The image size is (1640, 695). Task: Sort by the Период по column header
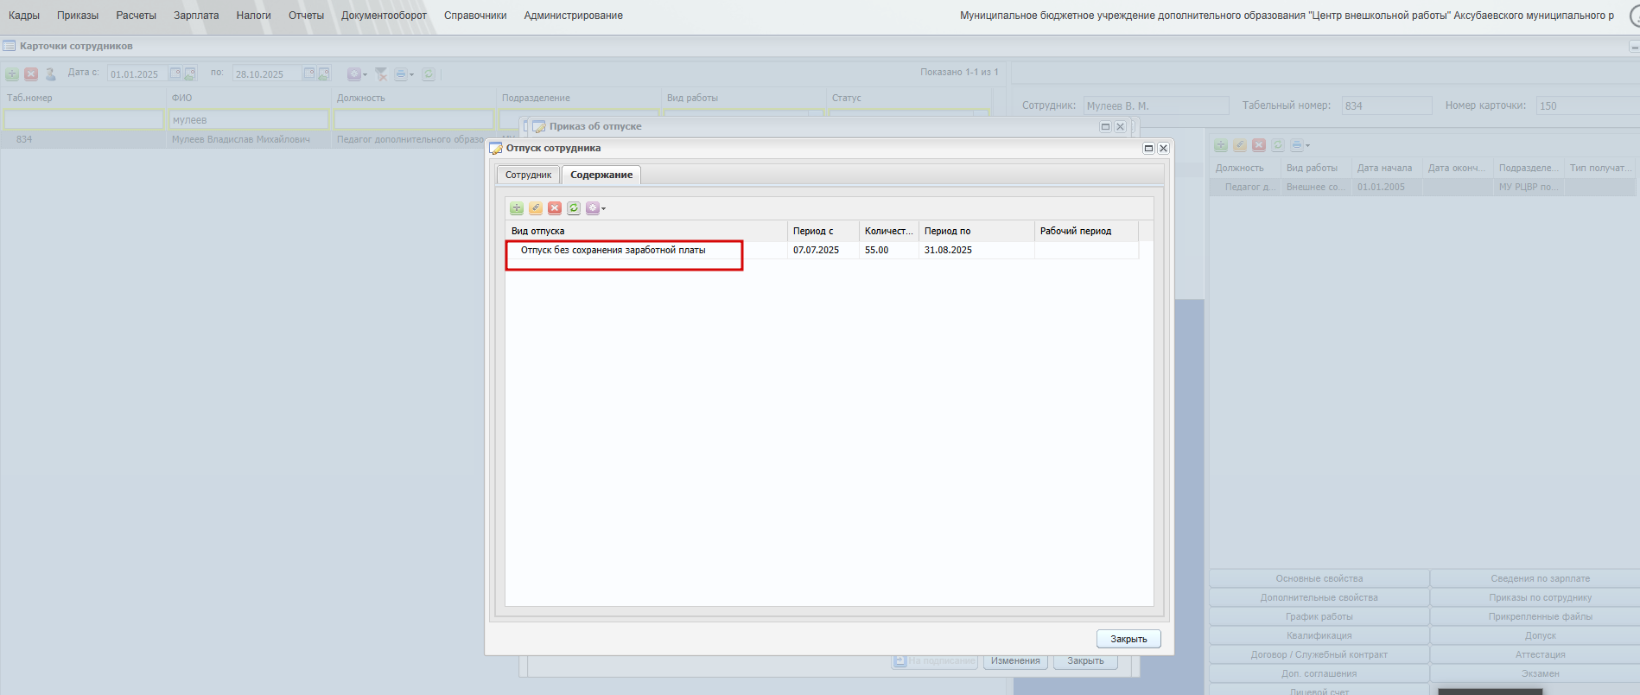point(976,231)
